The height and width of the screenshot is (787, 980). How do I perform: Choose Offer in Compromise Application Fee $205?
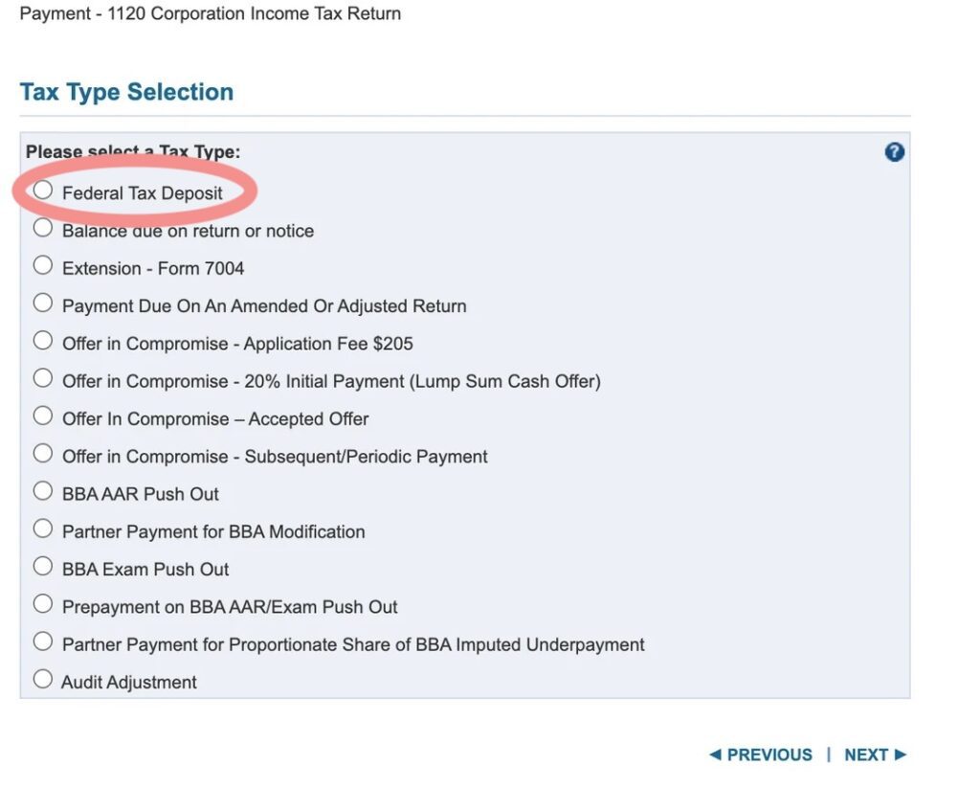tap(43, 341)
